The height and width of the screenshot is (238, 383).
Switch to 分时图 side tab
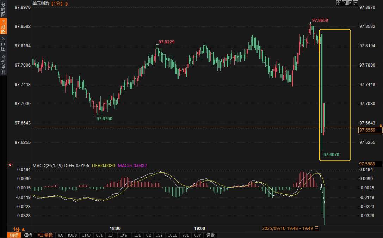[x=3, y=10]
